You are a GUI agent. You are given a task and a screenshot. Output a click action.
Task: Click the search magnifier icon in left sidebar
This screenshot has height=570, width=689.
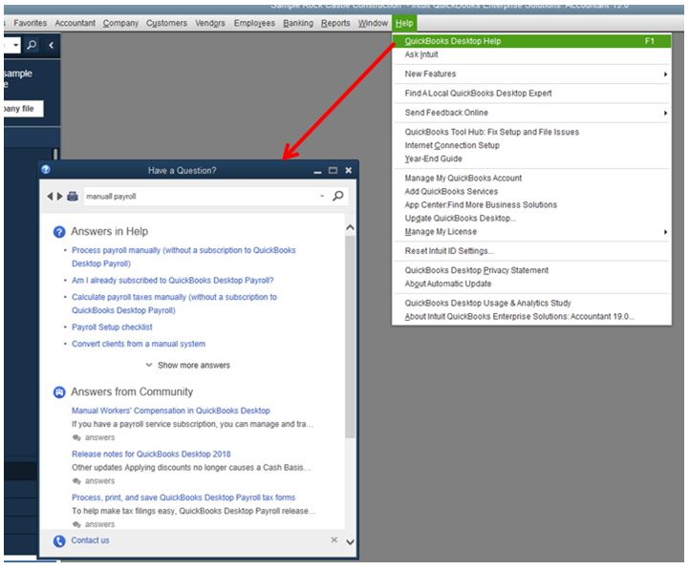pyautogui.click(x=32, y=45)
